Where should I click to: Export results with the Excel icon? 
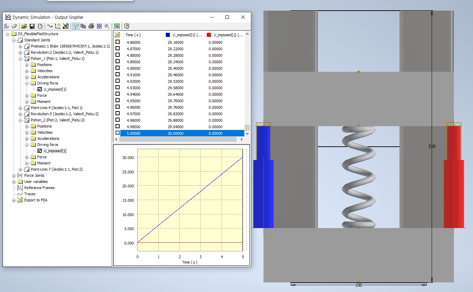pyautogui.click(x=117, y=26)
